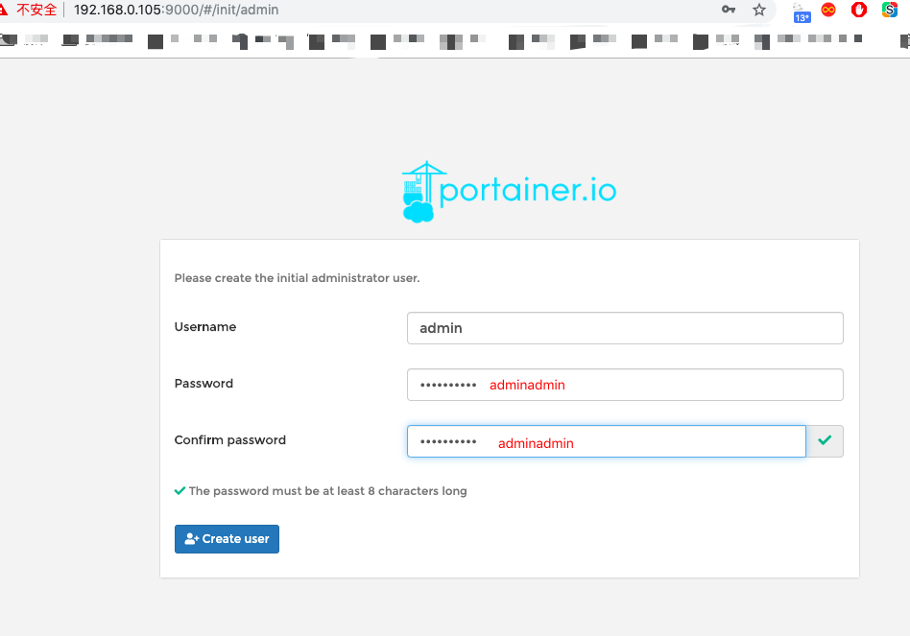Click into the Username input field
This screenshot has height=636, width=910.
click(624, 328)
